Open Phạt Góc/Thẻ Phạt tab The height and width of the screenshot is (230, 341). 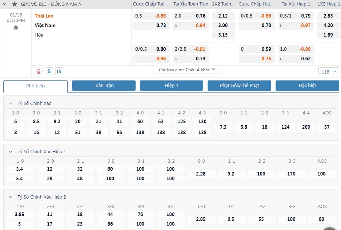[x=239, y=86]
